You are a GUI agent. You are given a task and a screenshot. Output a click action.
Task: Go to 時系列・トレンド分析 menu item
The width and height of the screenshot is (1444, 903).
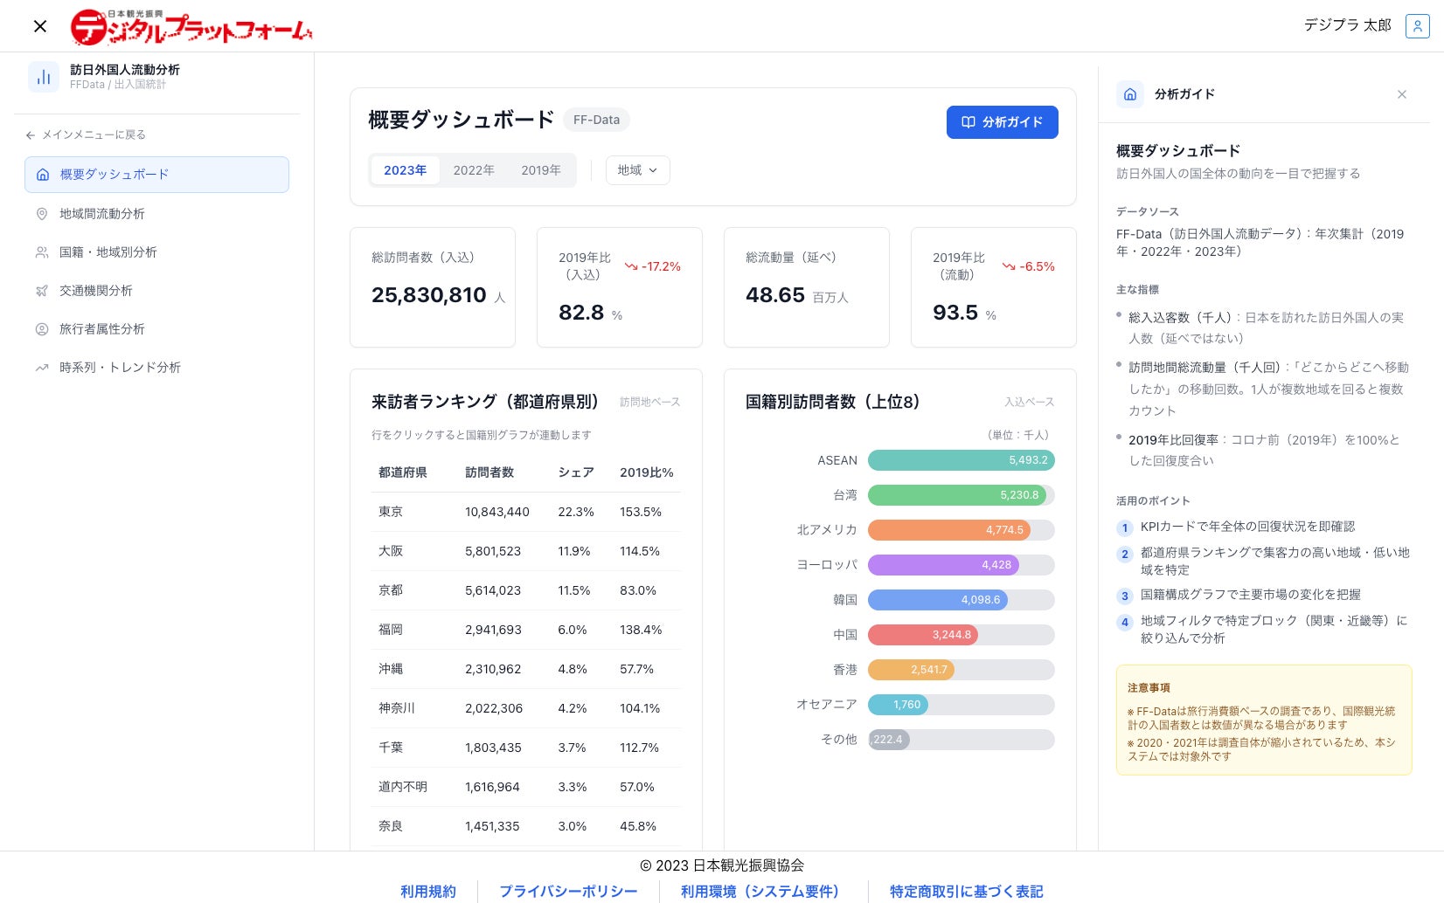(156, 368)
